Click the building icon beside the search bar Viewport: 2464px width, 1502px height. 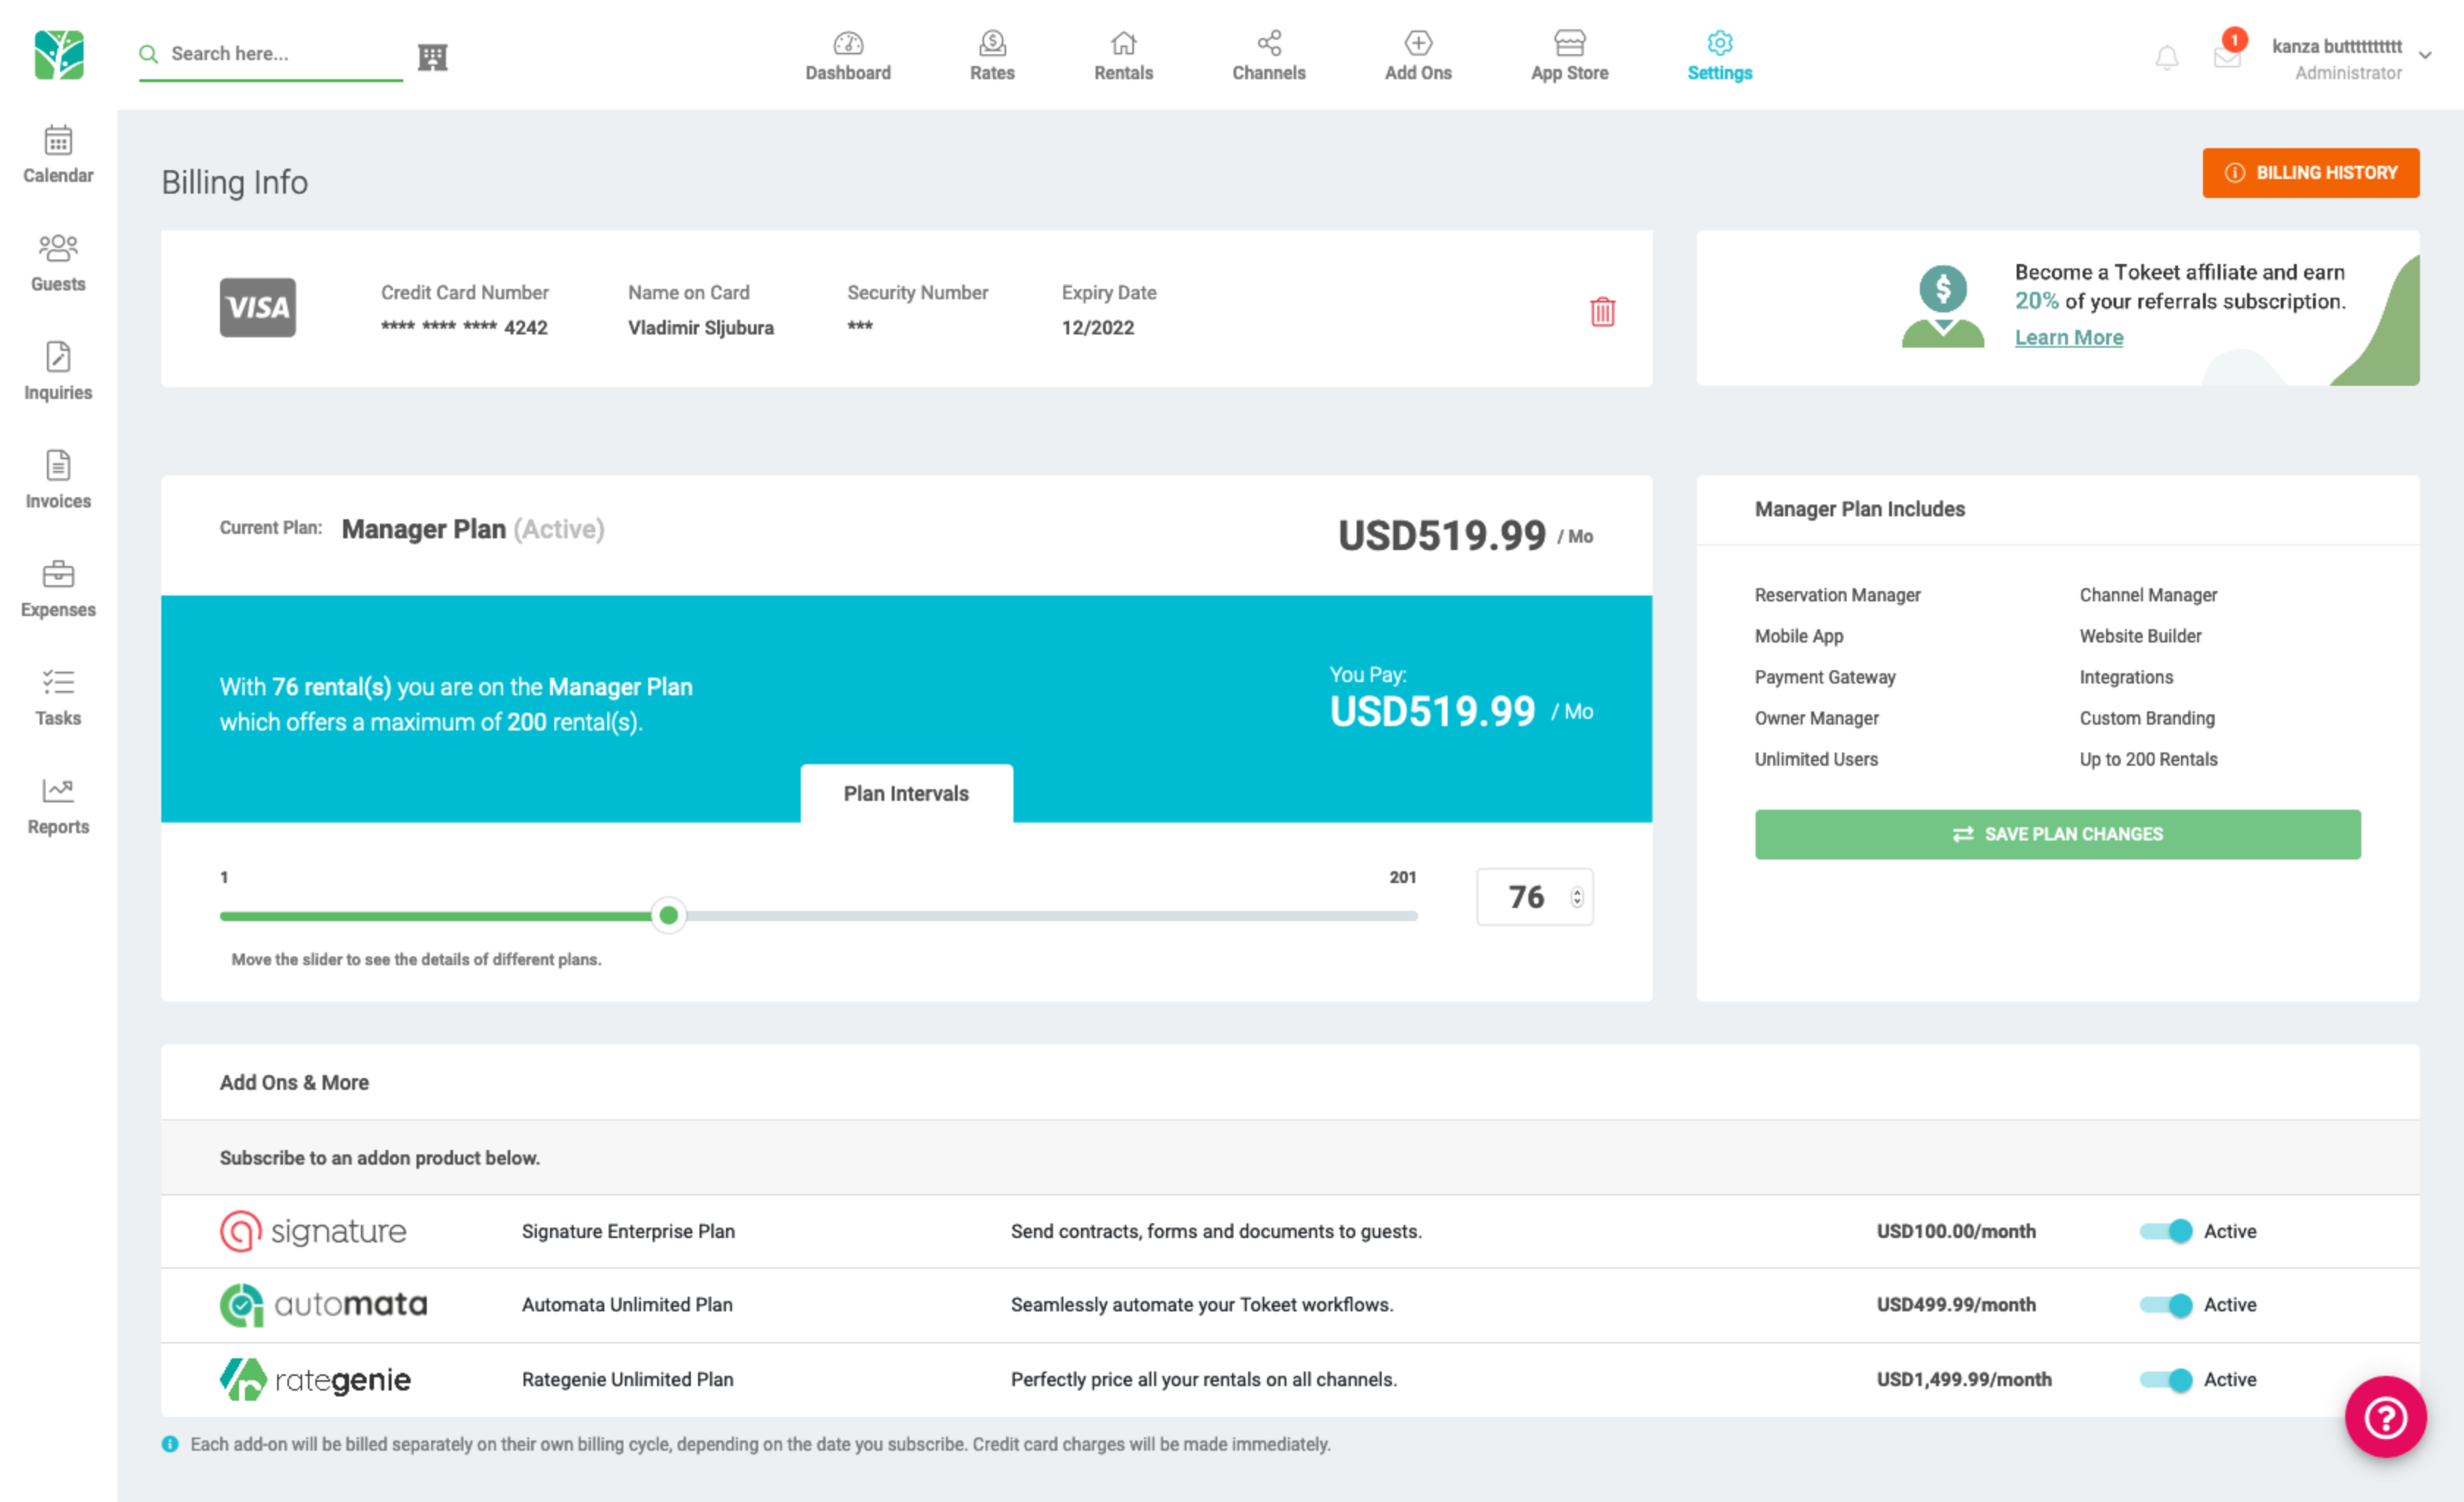(432, 57)
